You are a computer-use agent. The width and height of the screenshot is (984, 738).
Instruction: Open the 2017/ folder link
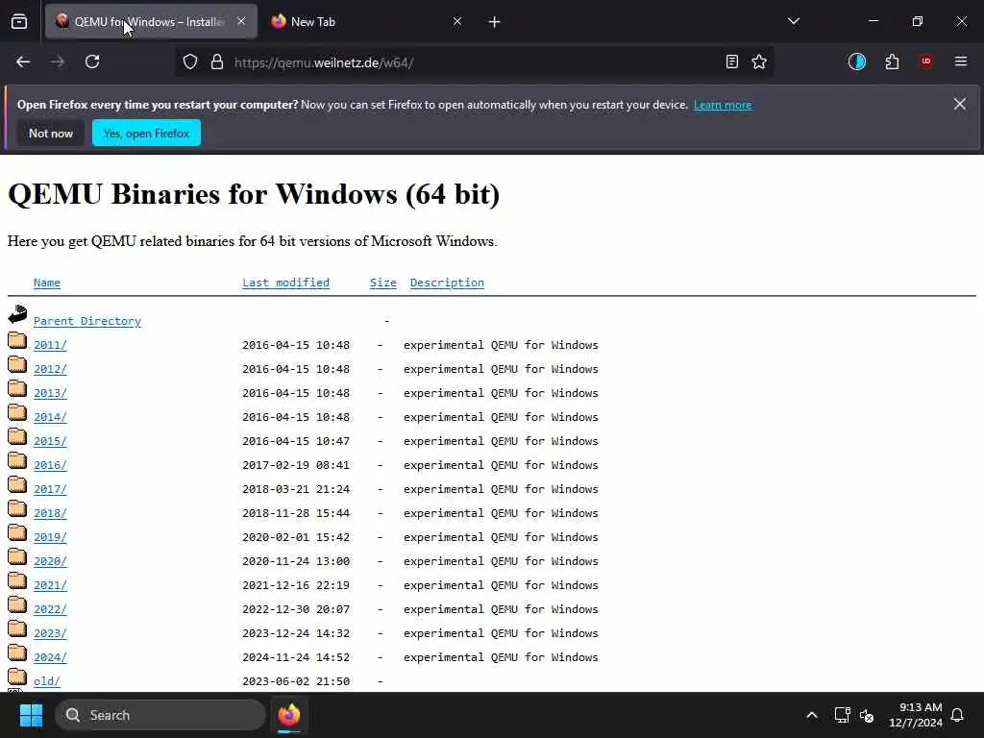coord(50,489)
